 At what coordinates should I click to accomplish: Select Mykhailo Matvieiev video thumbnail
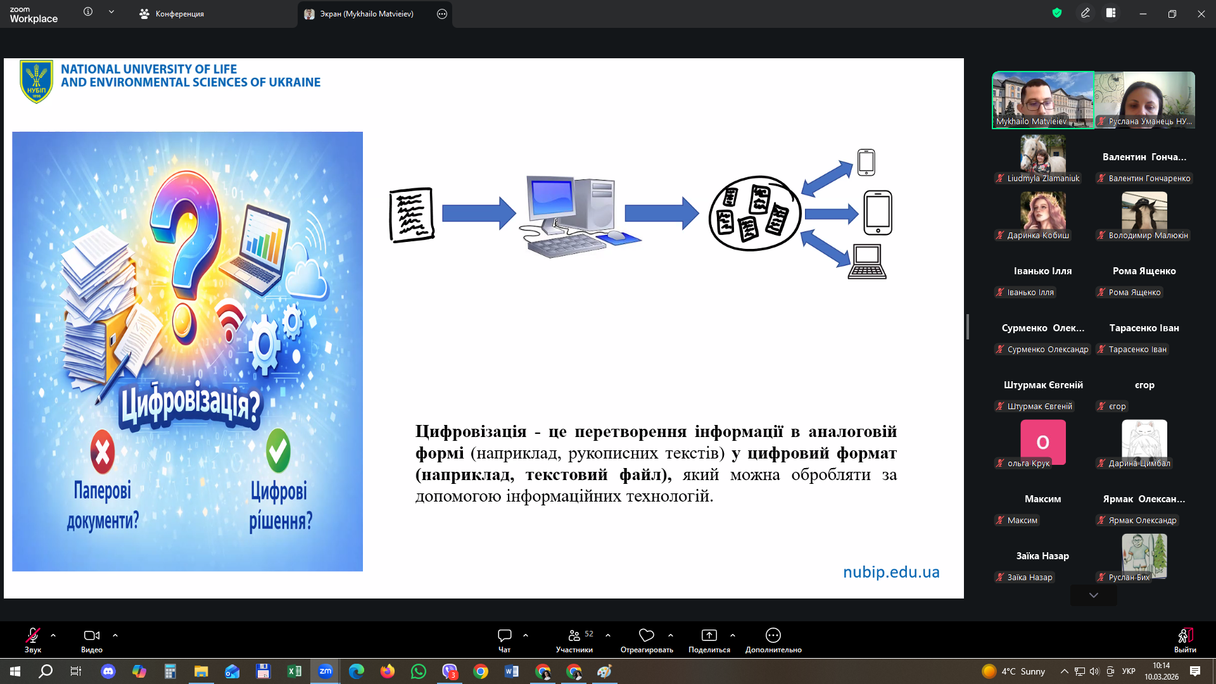pyautogui.click(x=1042, y=100)
